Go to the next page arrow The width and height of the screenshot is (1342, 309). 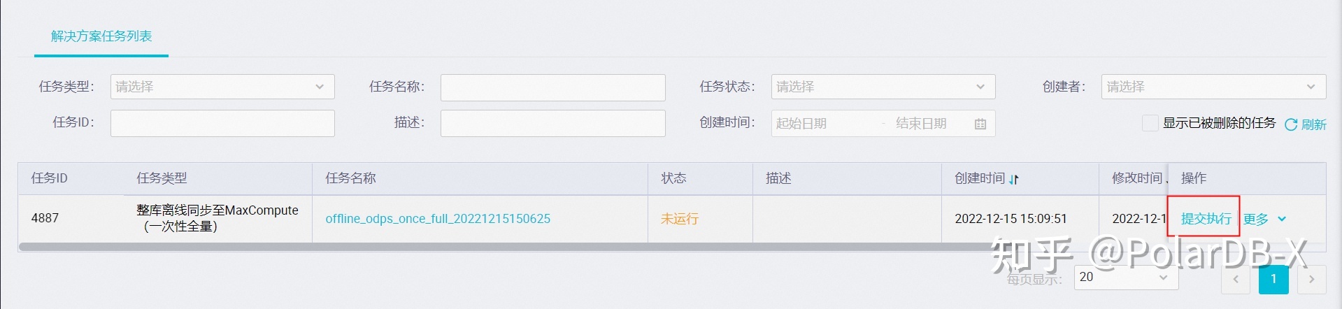click(x=1311, y=279)
